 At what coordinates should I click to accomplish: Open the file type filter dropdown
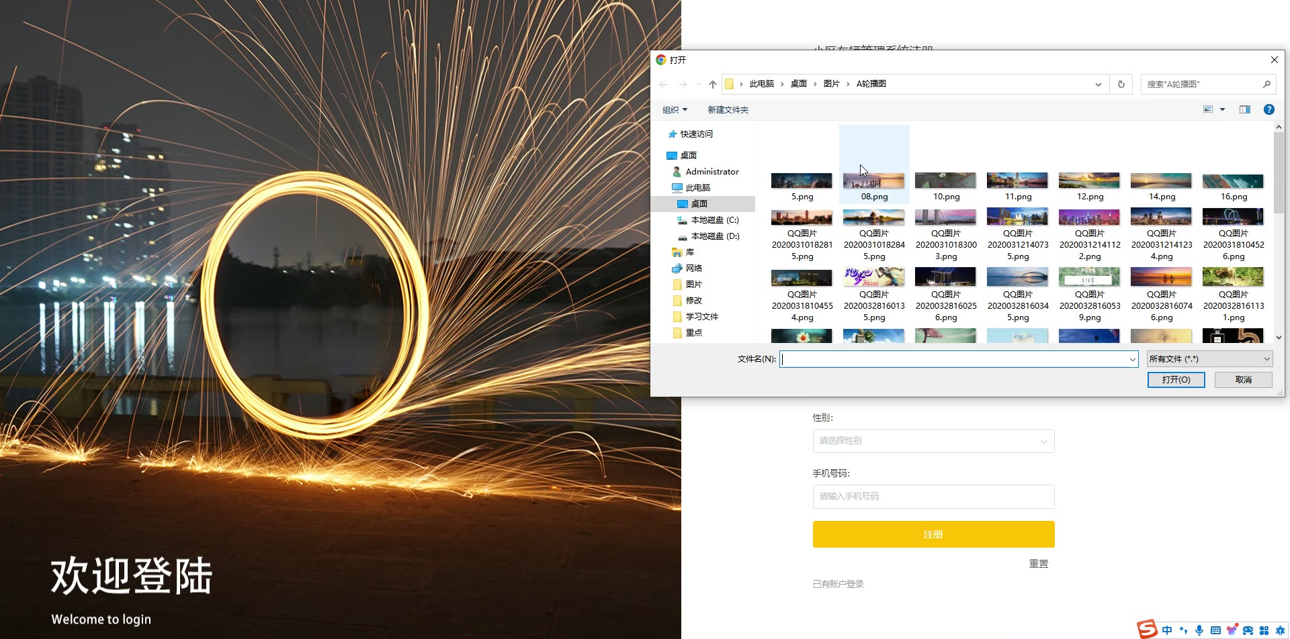(1209, 359)
